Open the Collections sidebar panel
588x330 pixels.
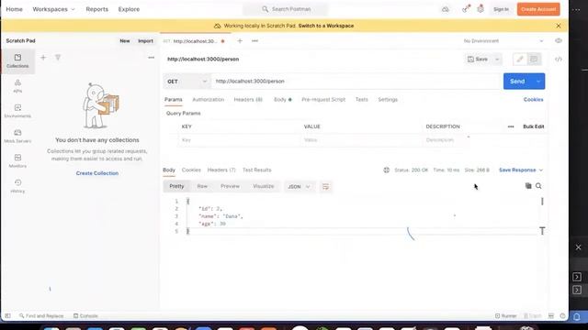(17, 60)
